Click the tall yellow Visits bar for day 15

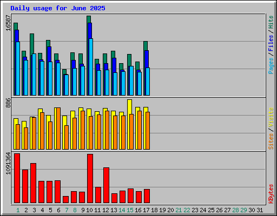(x=129, y=107)
